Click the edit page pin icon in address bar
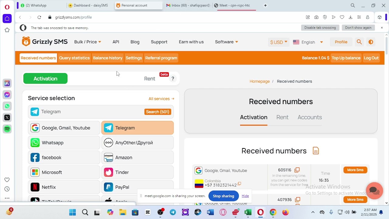This screenshot has height=219, width=389. point(308,17)
